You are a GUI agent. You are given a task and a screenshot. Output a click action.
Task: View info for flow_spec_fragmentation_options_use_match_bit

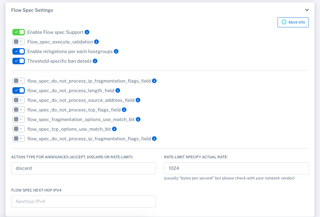(138, 119)
